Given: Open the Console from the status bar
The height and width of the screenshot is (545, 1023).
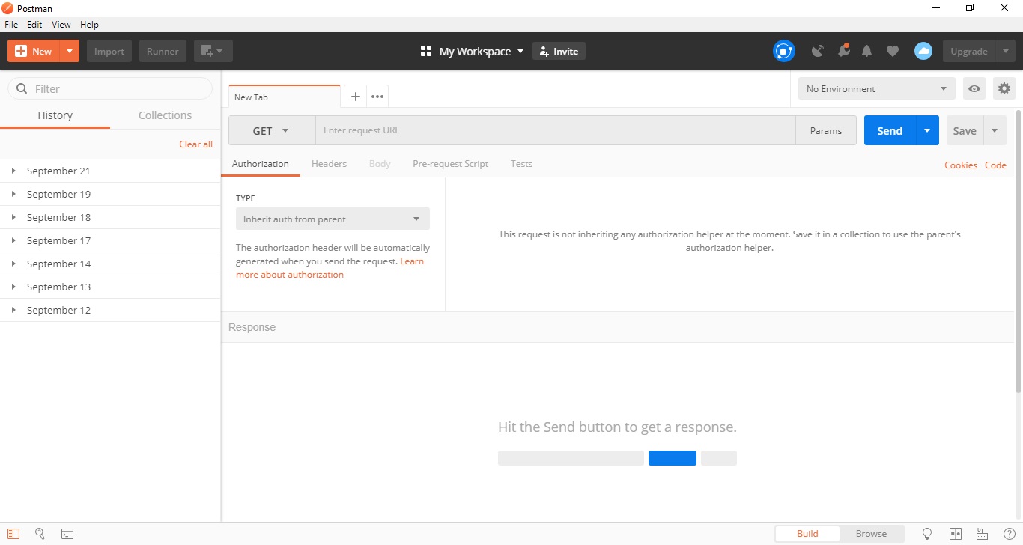Looking at the screenshot, I should 67,533.
